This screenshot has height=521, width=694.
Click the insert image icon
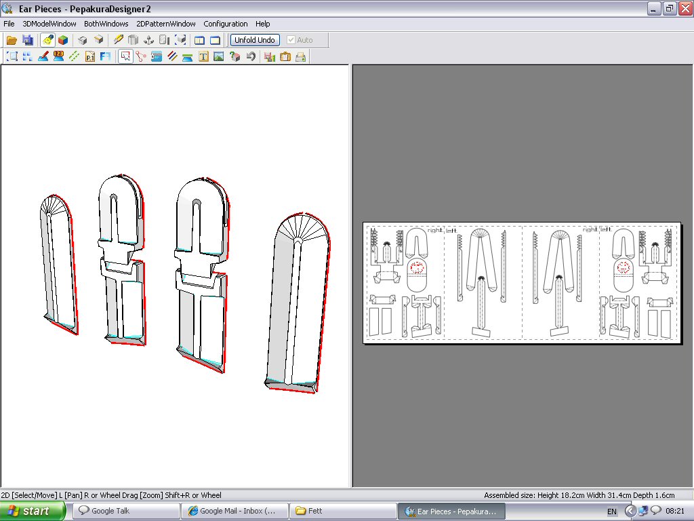[x=218, y=57]
